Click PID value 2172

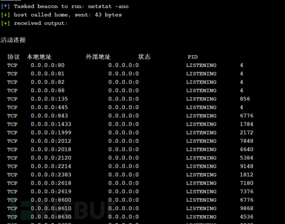click(x=247, y=133)
